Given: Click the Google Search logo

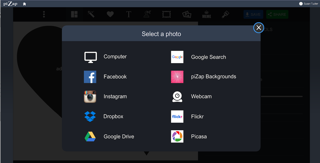Looking at the screenshot, I should 177,57.
